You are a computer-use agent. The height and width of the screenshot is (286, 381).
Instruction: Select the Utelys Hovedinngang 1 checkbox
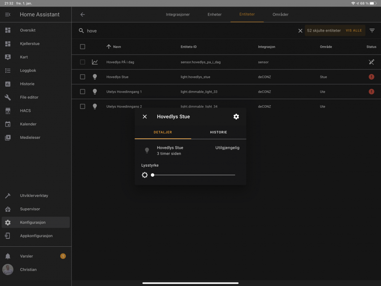[83, 92]
